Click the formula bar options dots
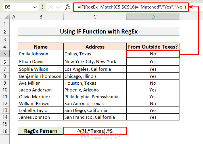This screenshot has height=144, width=203. 43,7
